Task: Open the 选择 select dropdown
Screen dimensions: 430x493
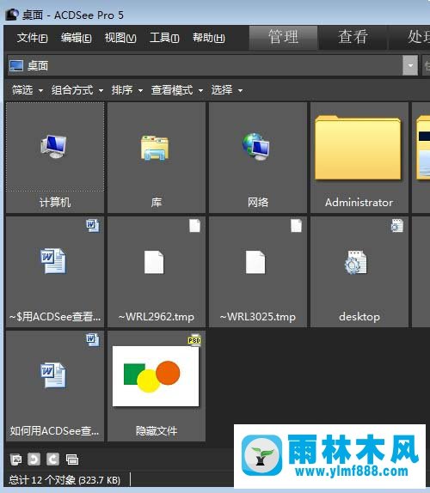Action: (227, 90)
